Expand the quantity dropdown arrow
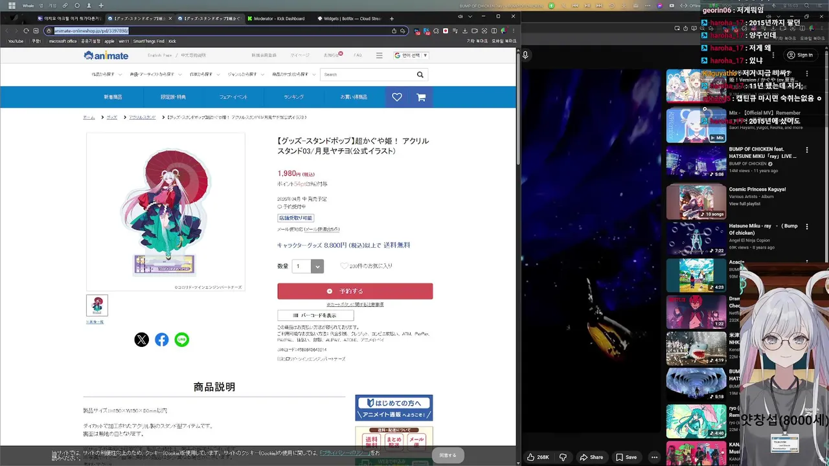This screenshot has height=466, width=829. click(317, 266)
